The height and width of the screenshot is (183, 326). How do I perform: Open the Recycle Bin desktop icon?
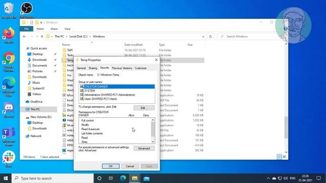(9, 10)
